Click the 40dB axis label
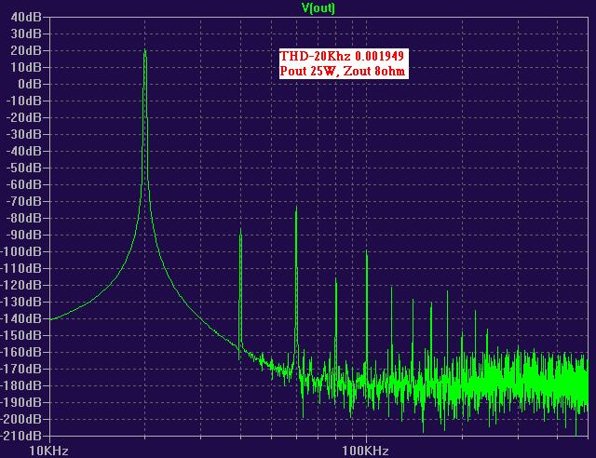The image size is (596, 458). 26,17
